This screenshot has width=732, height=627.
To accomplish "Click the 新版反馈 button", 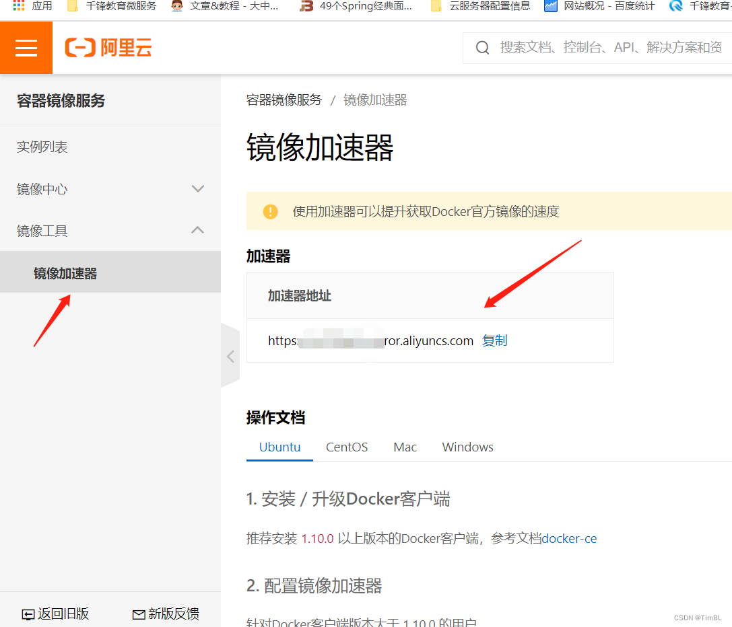I will [x=166, y=614].
